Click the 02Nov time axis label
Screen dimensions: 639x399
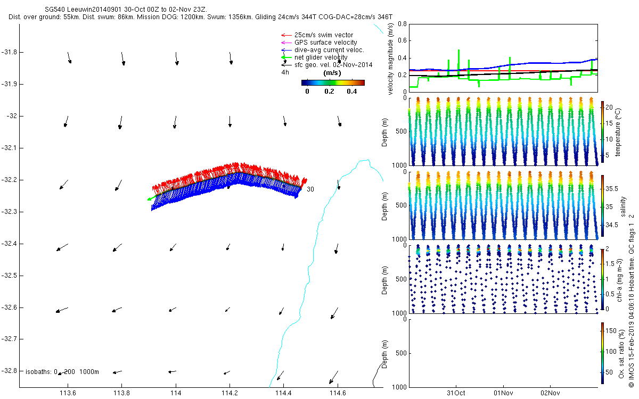(550, 393)
